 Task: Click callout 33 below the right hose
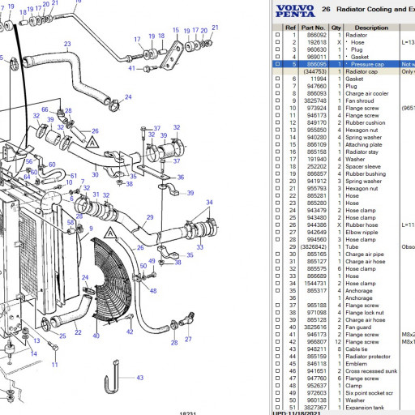coord(199,247)
